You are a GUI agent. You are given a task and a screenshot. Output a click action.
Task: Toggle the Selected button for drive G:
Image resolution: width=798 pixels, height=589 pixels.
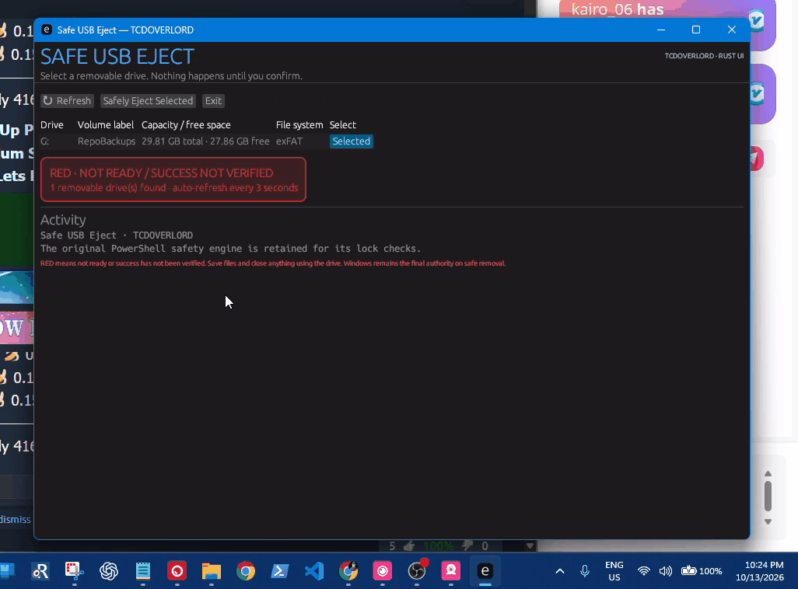click(x=351, y=141)
